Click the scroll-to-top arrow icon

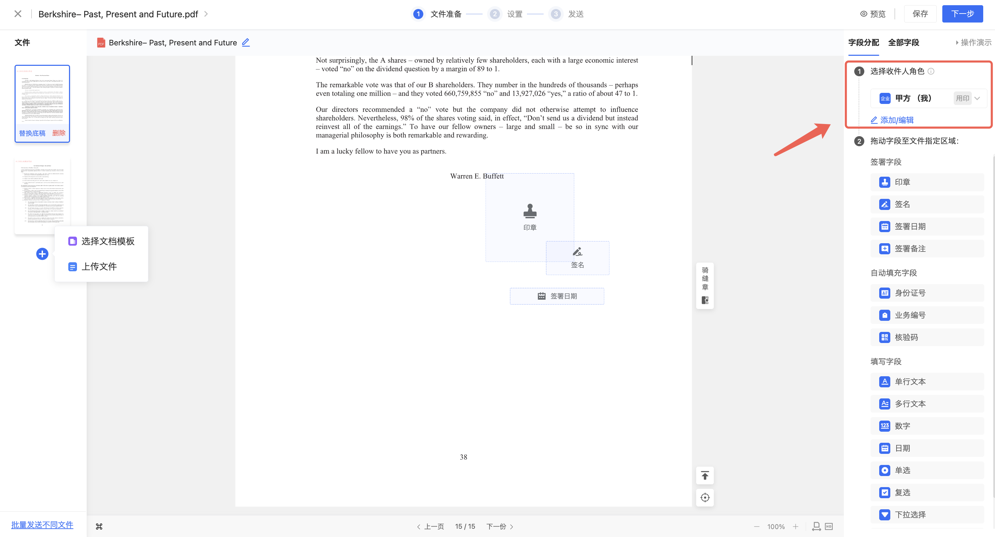pyautogui.click(x=705, y=476)
